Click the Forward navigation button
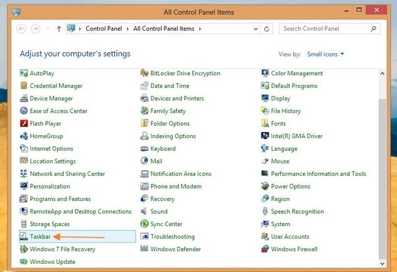The image size is (397, 272). coord(35,29)
